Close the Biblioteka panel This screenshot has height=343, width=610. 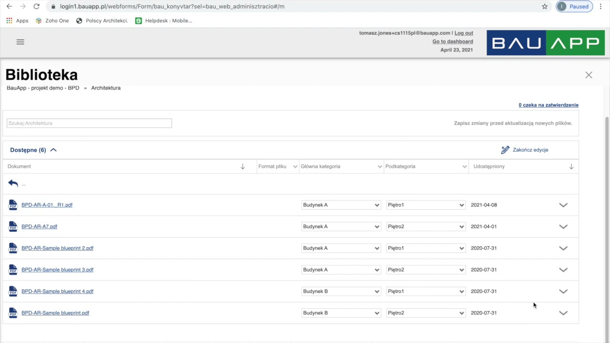[x=589, y=75]
